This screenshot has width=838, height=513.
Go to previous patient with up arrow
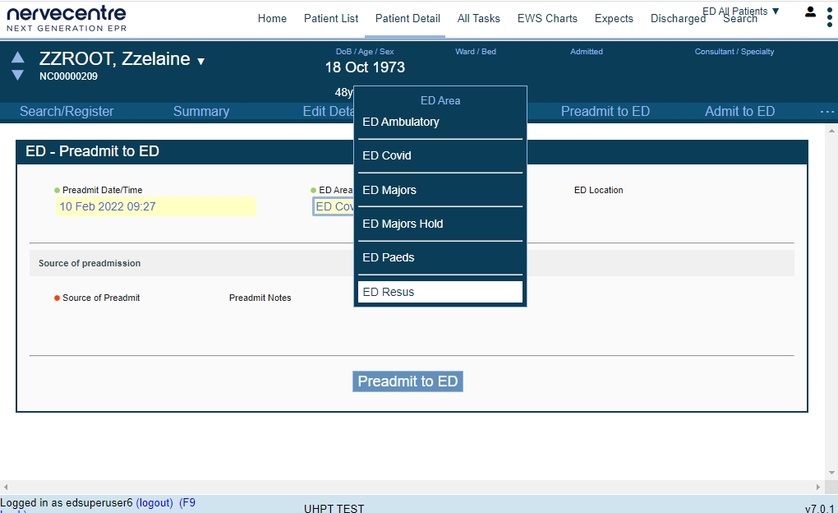[x=17, y=58]
